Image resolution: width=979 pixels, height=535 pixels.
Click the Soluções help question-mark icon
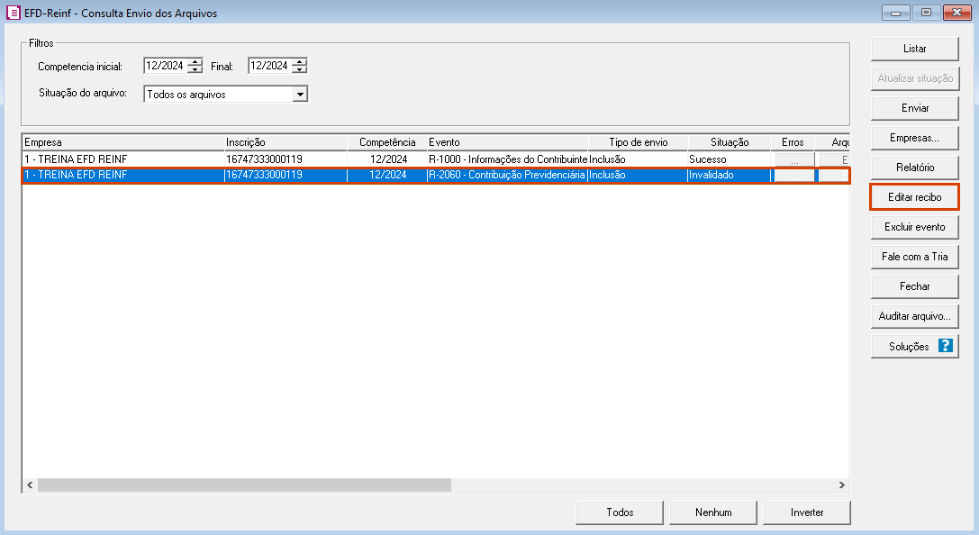(x=946, y=346)
